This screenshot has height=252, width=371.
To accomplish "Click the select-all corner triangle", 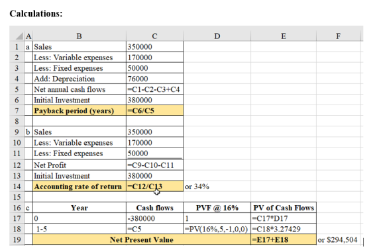I will (19, 36).
